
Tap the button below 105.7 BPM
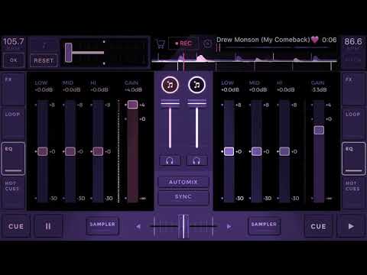(x=14, y=60)
